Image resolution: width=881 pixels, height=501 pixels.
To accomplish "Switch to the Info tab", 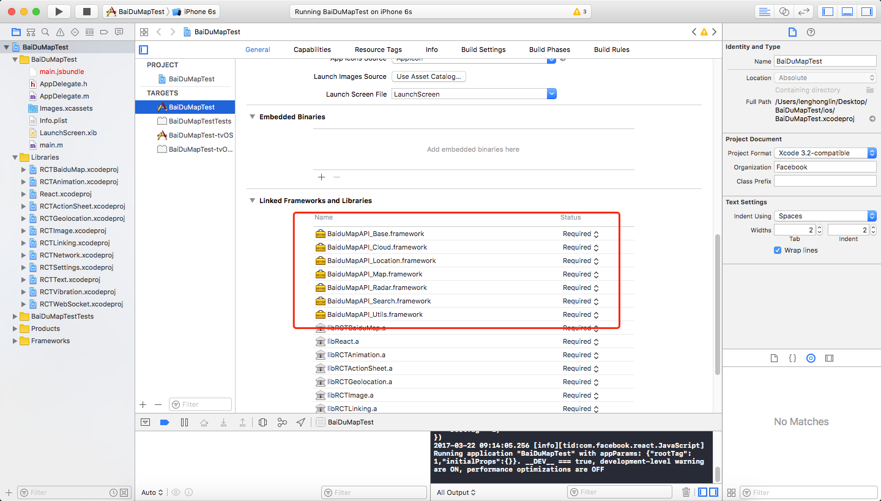I will click(431, 50).
